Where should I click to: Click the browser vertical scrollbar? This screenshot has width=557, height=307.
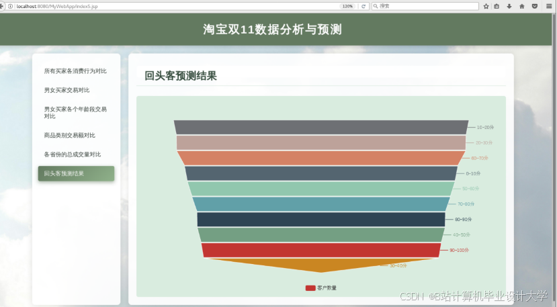(x=554, y=160)
